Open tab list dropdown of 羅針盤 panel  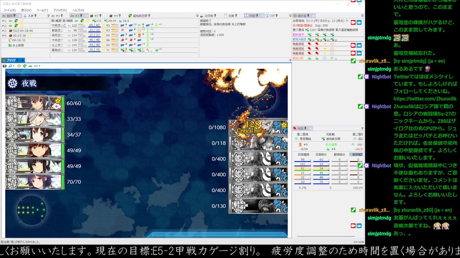coord(362,16)
